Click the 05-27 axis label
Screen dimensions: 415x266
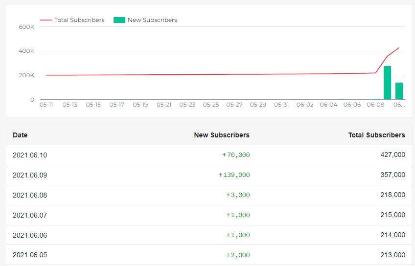point(234,105)
